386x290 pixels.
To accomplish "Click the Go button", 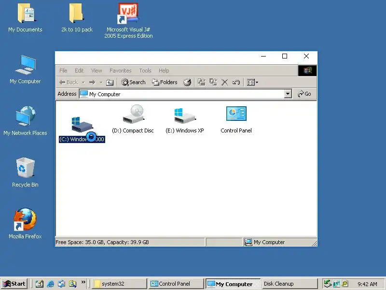I will coord(304,94).
